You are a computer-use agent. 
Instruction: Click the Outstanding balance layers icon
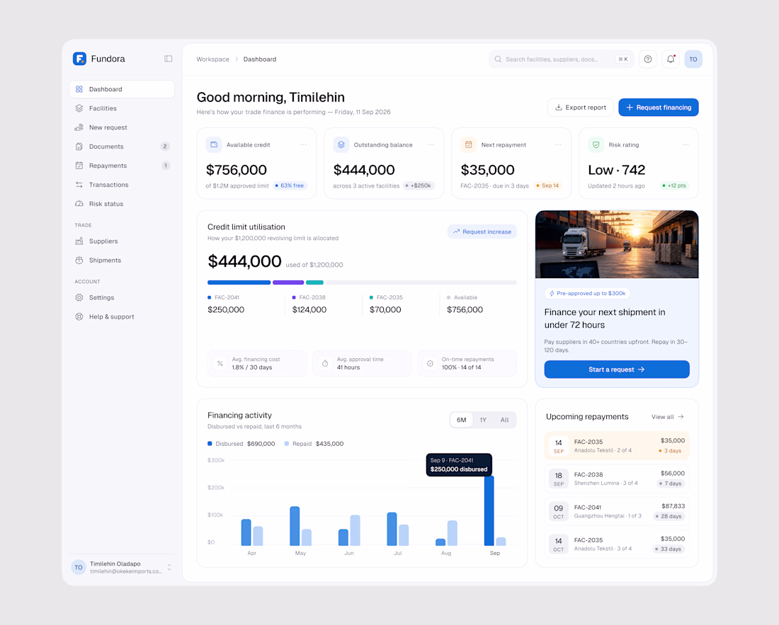[341, 144]
